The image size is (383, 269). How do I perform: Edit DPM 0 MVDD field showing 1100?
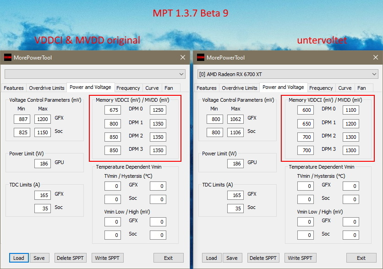[x=351, y=110]
